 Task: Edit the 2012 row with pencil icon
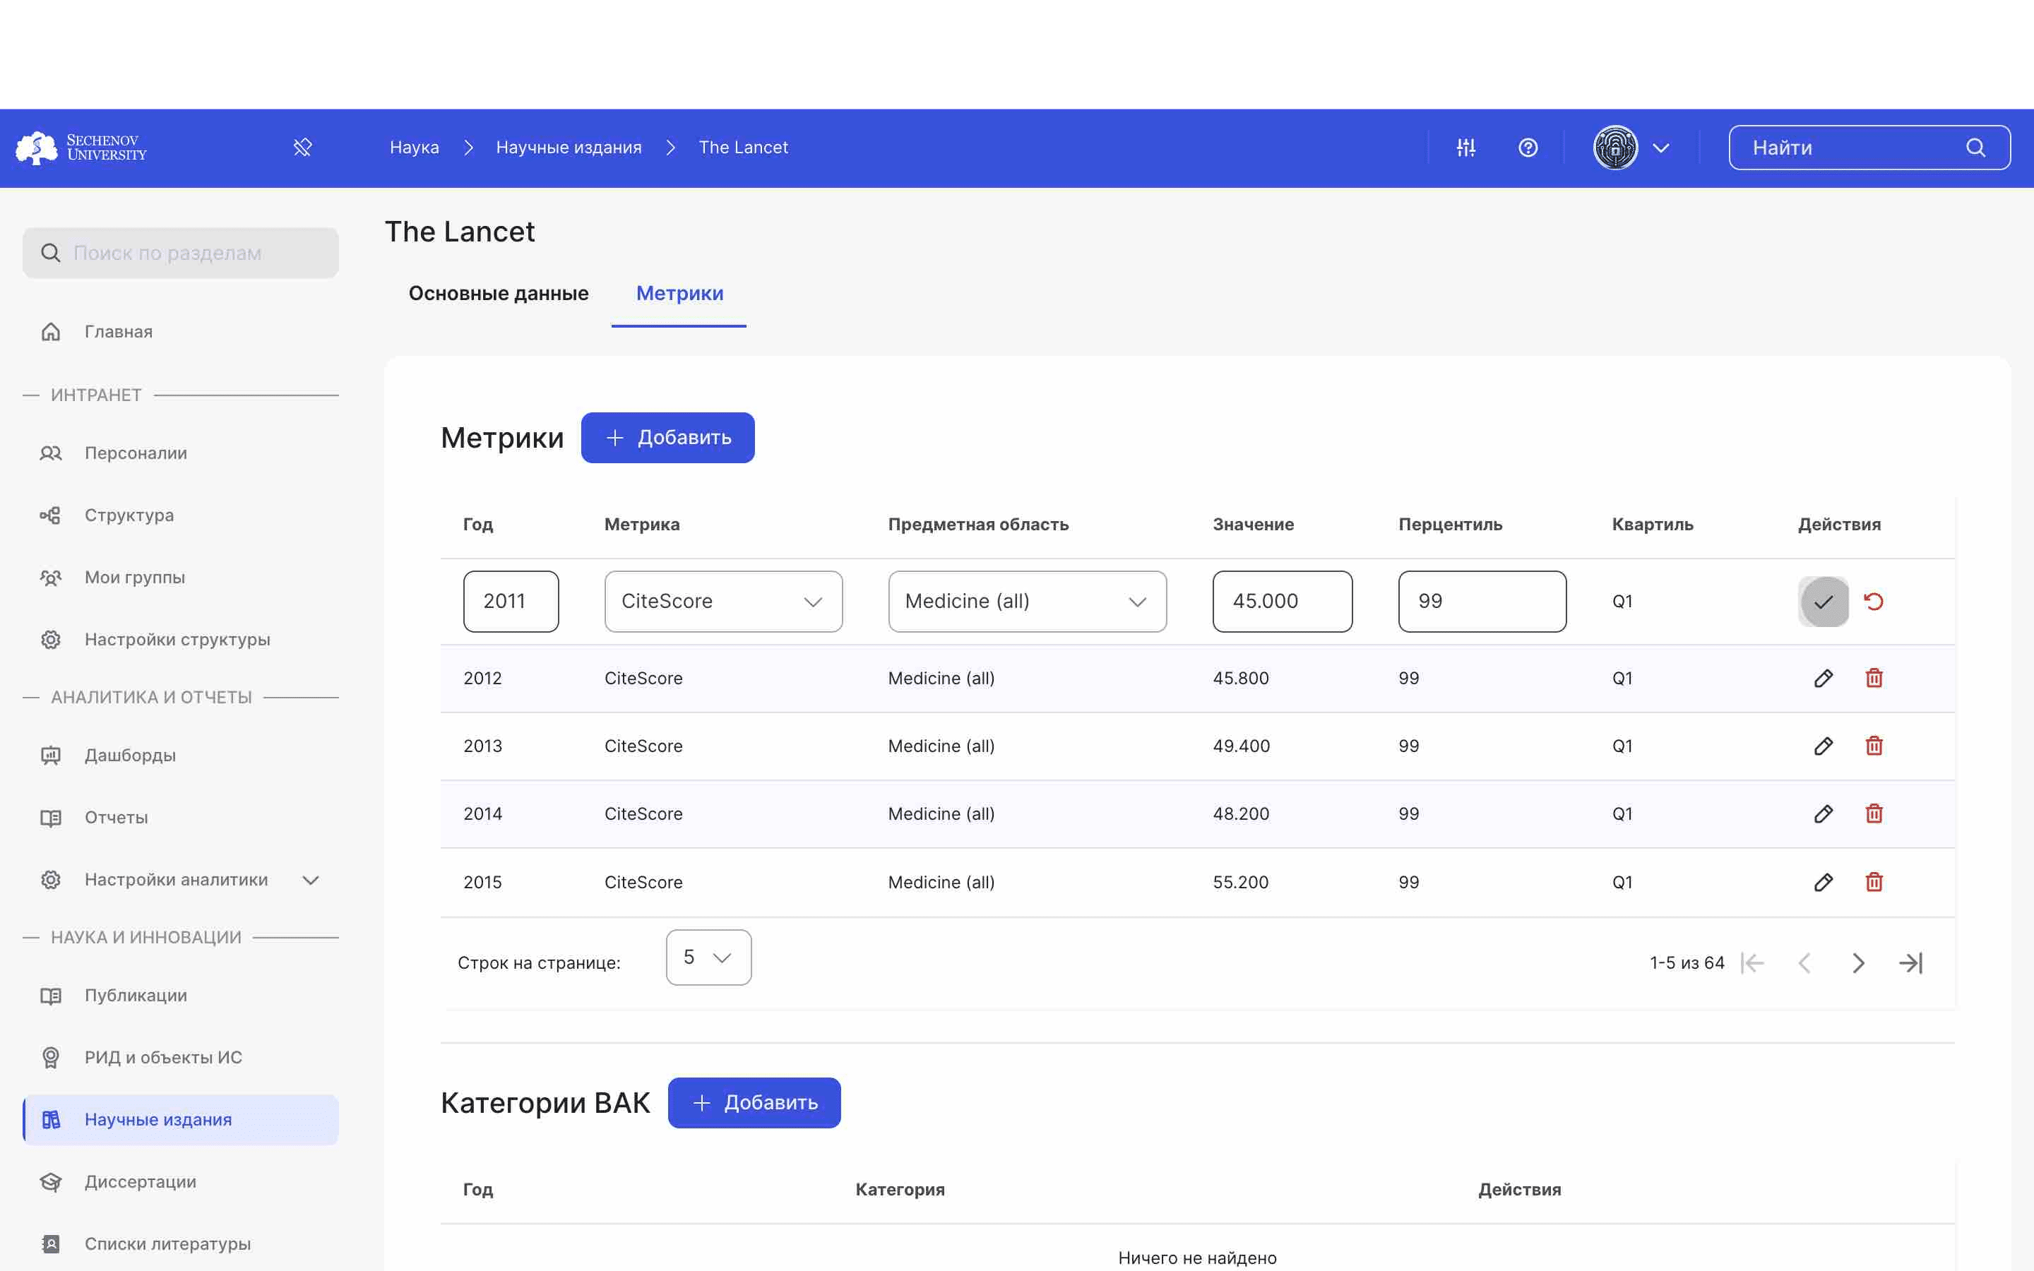point(1823,679)
